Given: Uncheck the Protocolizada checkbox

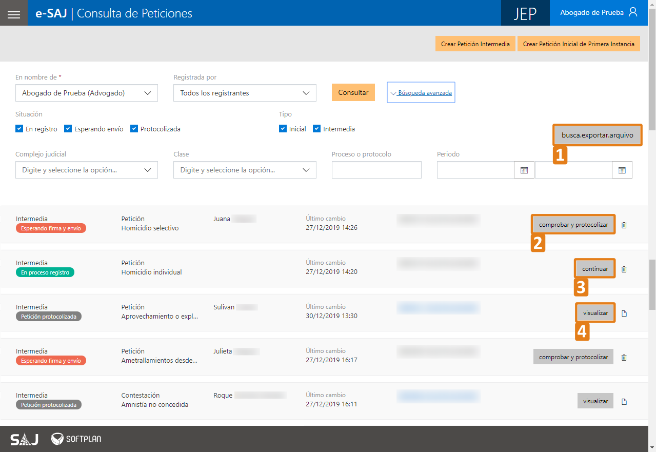Looking at the screenshot, I should pyautogui.click(x=134, y=129).
